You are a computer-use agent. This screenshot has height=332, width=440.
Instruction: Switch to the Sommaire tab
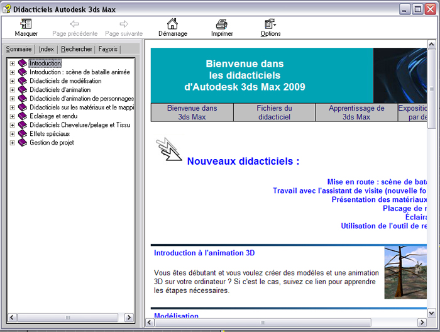[x=18, y=49]
